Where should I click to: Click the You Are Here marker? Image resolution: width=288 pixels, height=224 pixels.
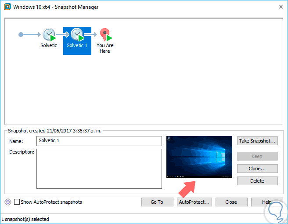(x=106, y=35)
